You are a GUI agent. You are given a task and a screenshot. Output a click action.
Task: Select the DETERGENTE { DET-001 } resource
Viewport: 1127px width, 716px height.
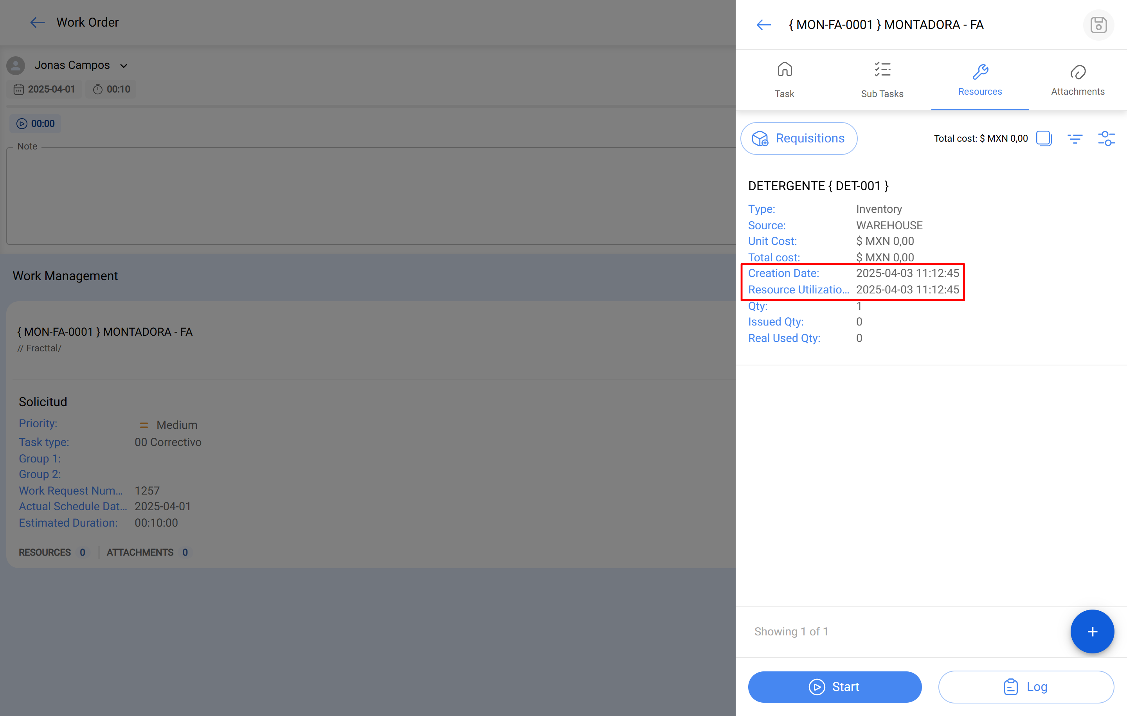(x=818, y=186)
